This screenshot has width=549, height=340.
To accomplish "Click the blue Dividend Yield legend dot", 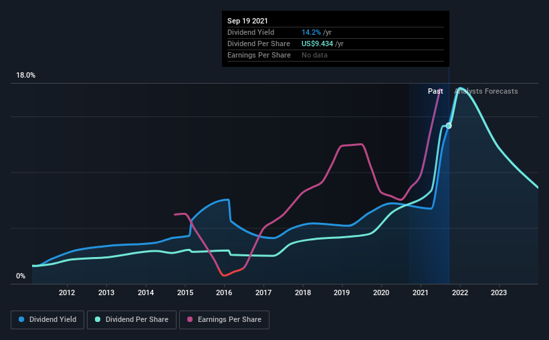I will (21, 319).
